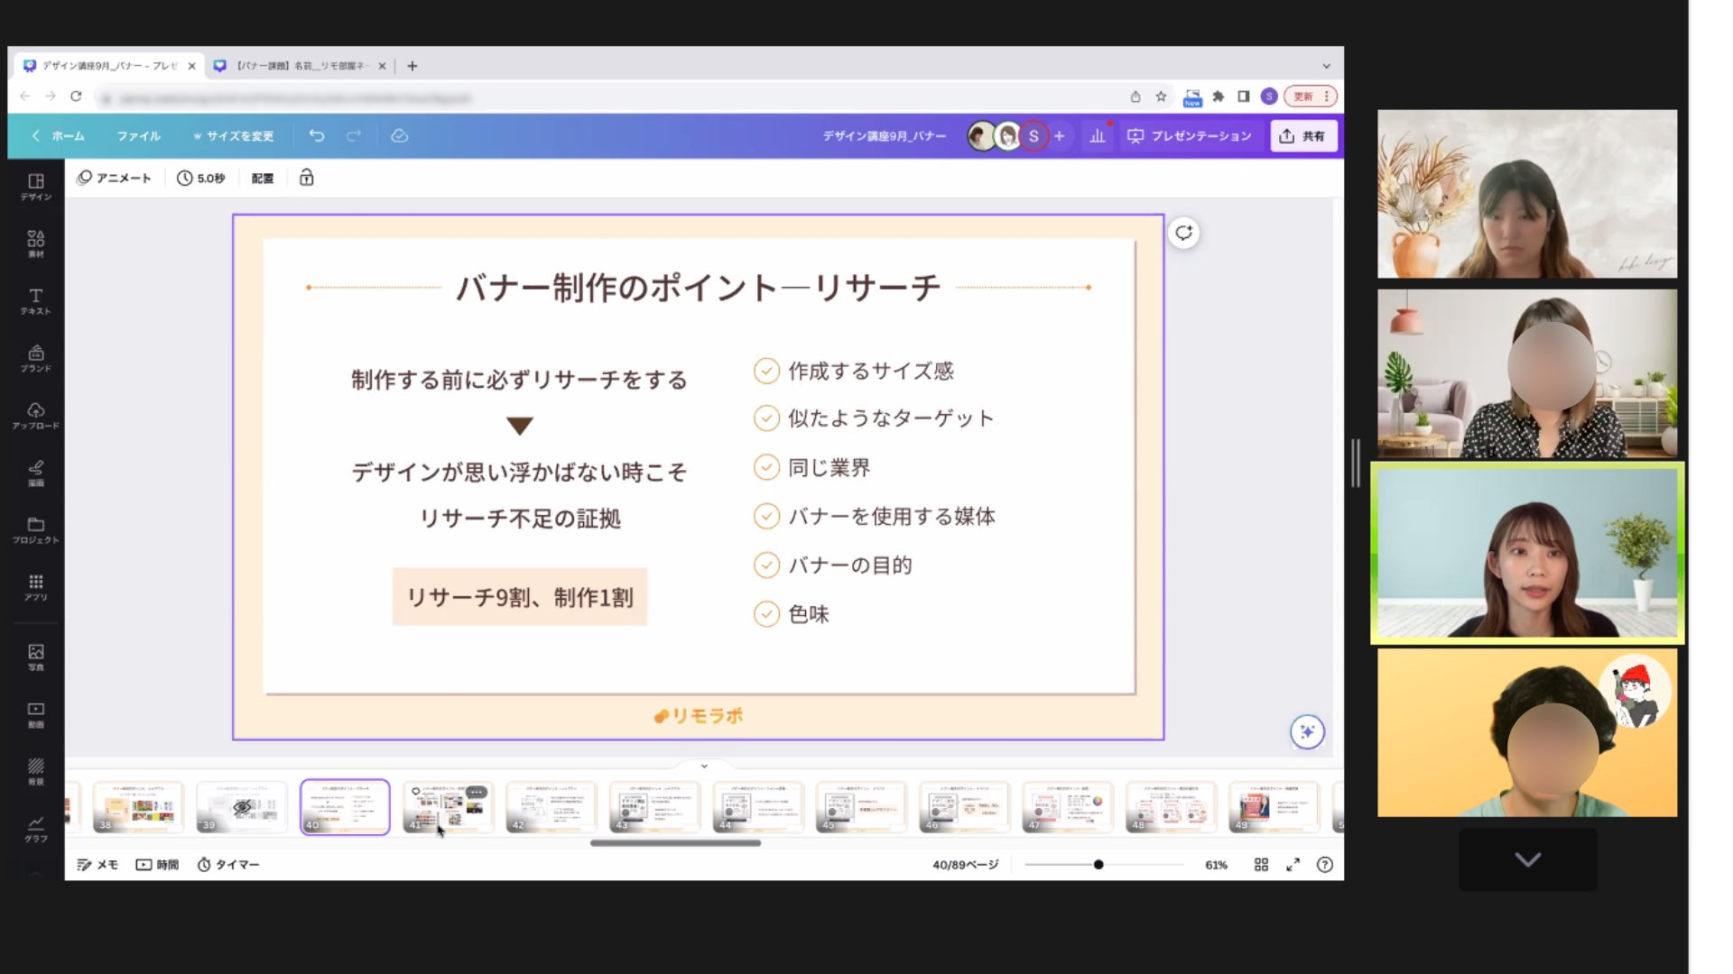Screen dimensions: 1733x974
Task: Adjust the zoom slider handle
Action: (1098, 864)
